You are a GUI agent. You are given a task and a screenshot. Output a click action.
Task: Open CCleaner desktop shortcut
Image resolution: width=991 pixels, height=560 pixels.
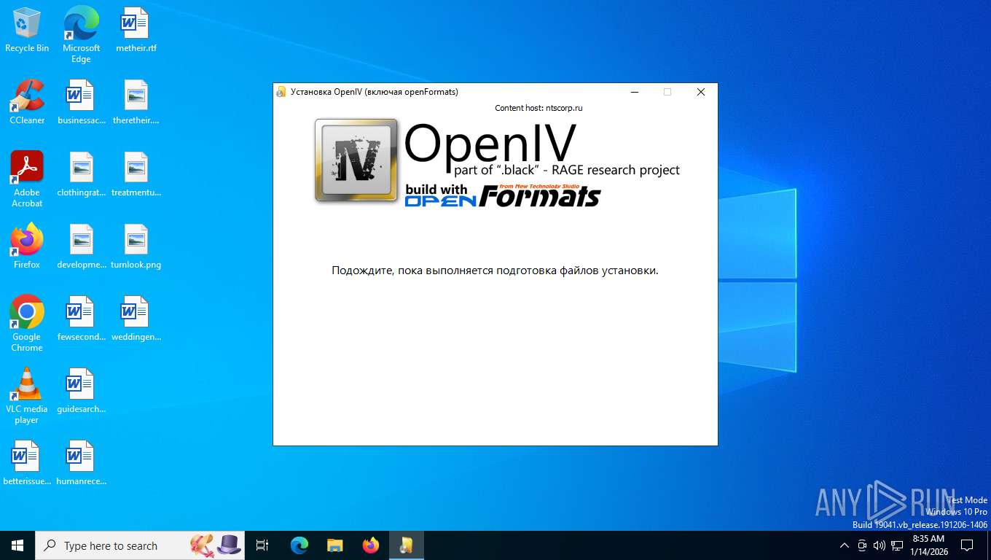[27, 103]
